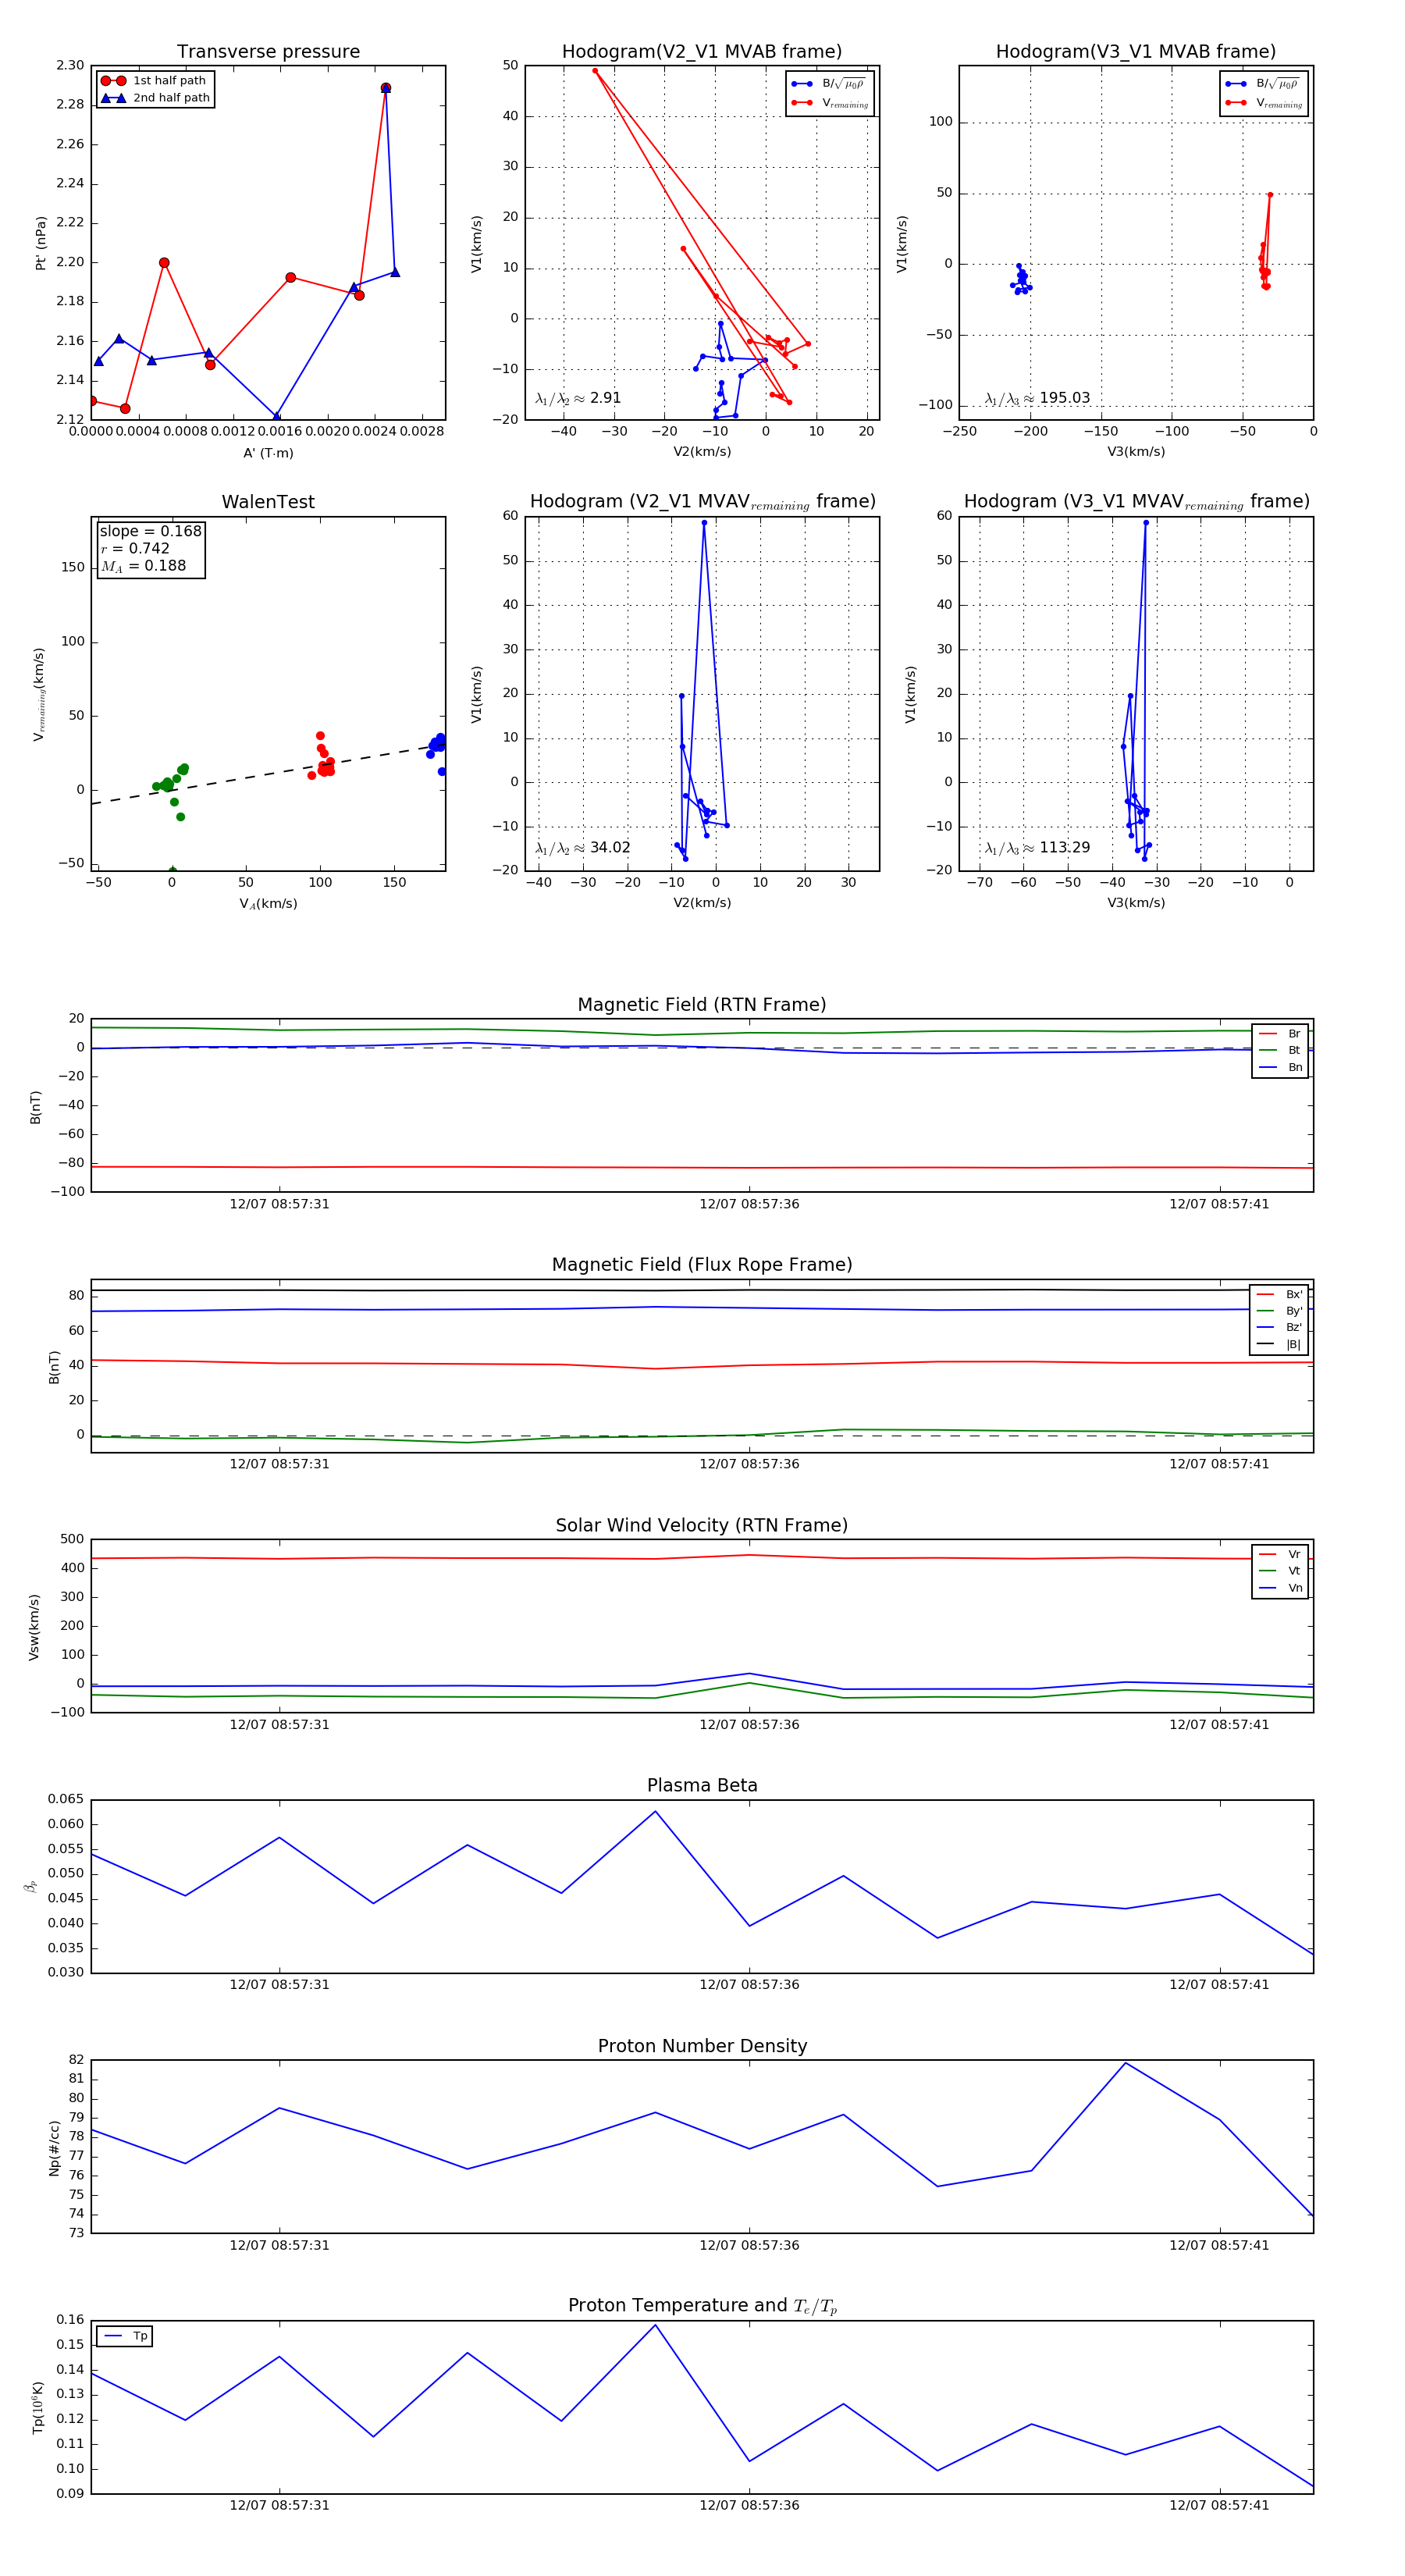This screenshot has width=1405, height=2576.
Task: Click the highest red point in Transverse pressure
Action: coord(386,88)
